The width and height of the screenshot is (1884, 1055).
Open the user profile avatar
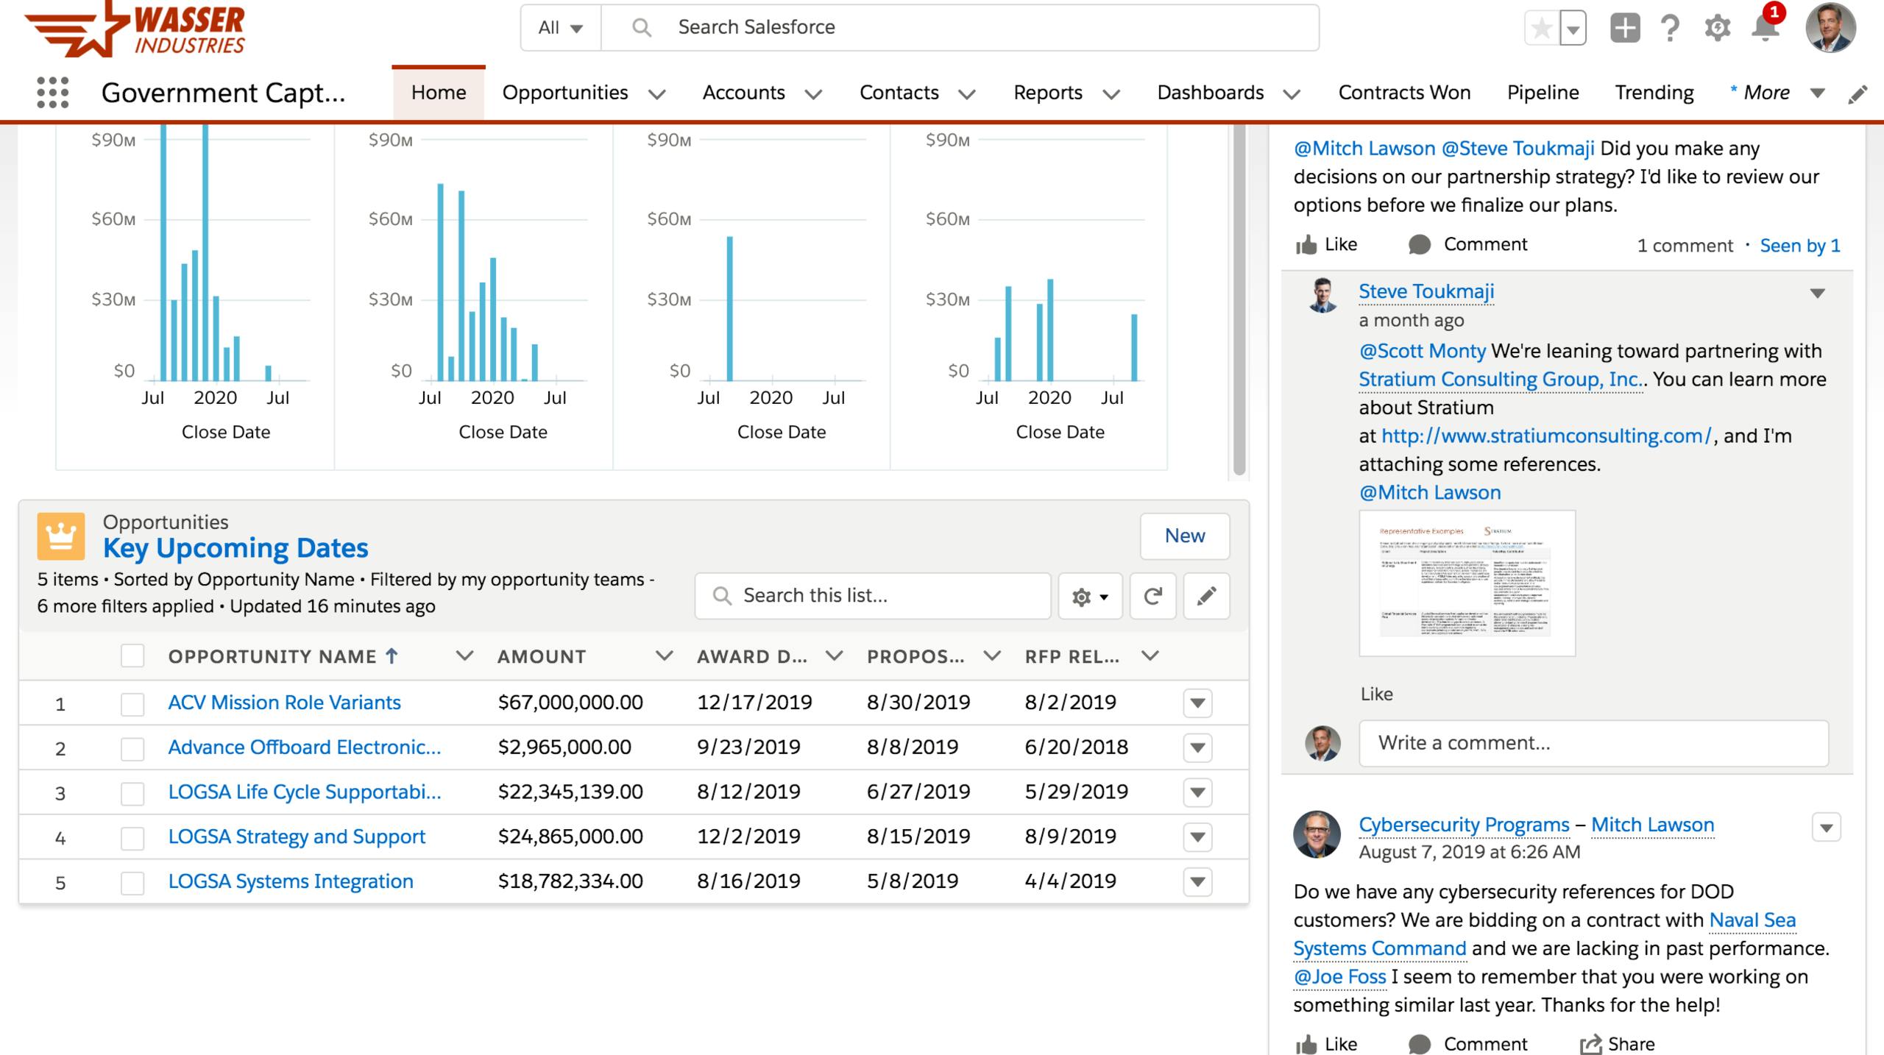[1830, 28]
